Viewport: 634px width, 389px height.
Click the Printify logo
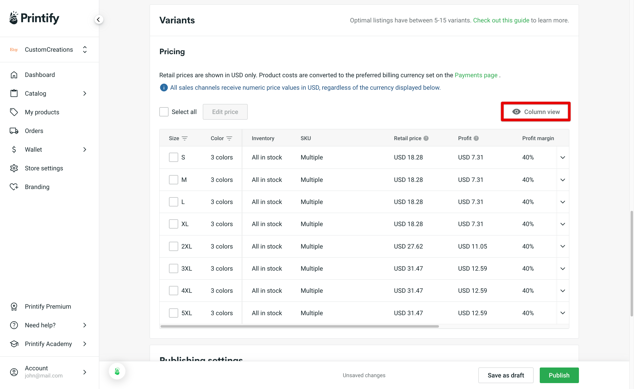(x=34, y=18)
